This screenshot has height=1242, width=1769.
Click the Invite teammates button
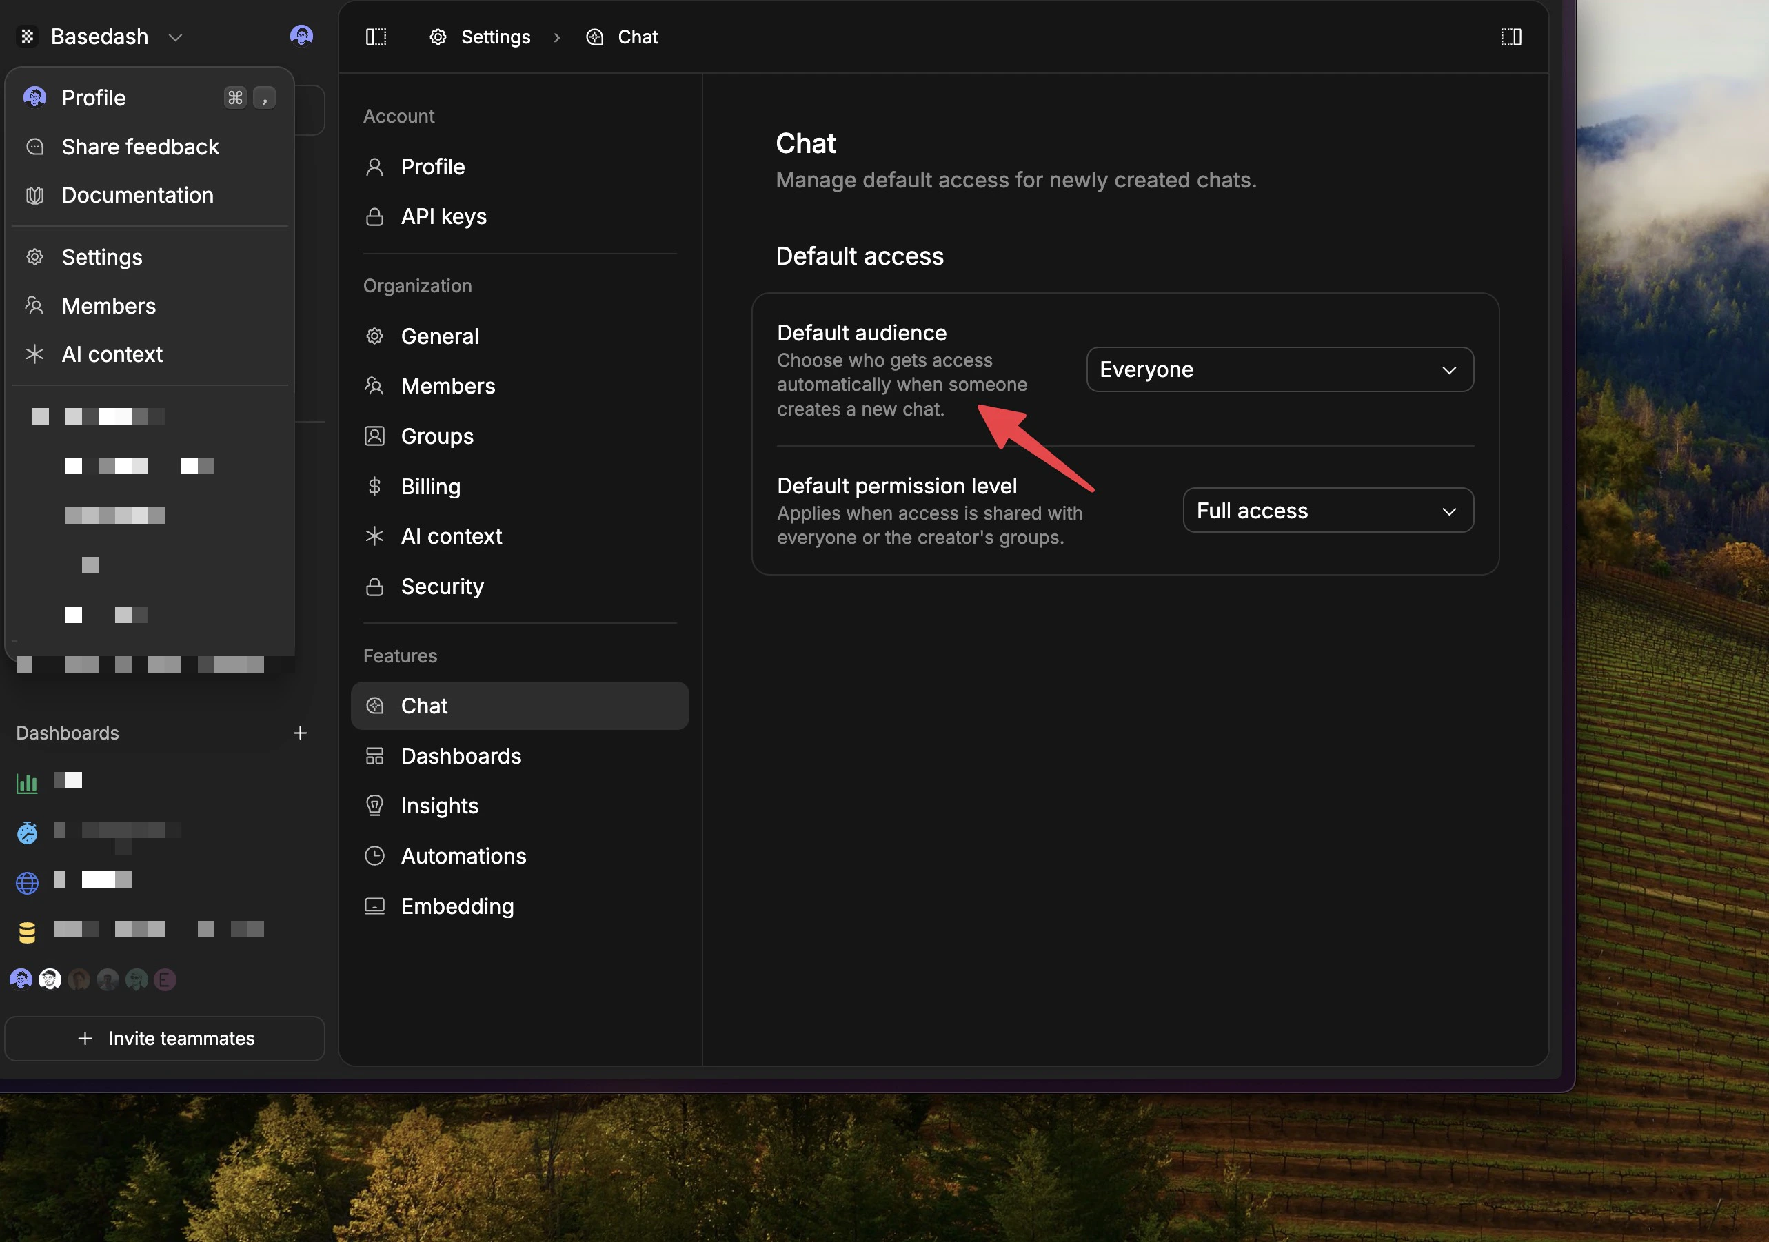click(165, 1038)
